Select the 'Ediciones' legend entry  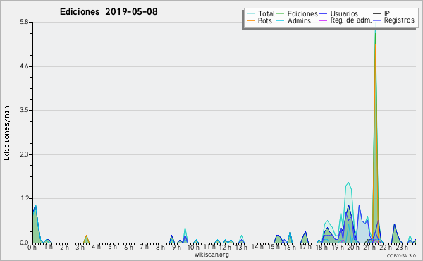coord(298,13)
